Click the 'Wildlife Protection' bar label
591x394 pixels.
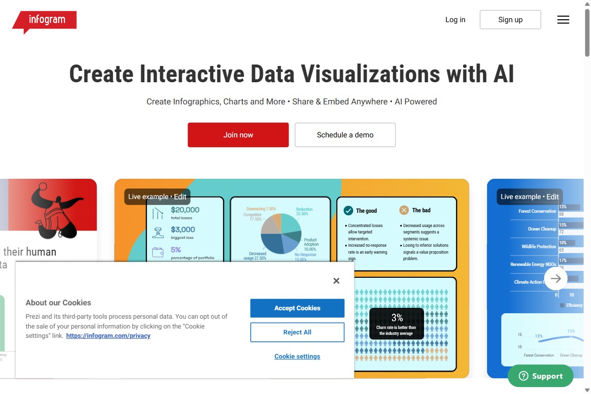539,247
